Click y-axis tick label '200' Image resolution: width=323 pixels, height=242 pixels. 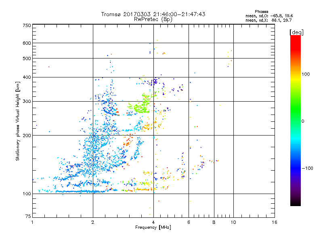27,136
